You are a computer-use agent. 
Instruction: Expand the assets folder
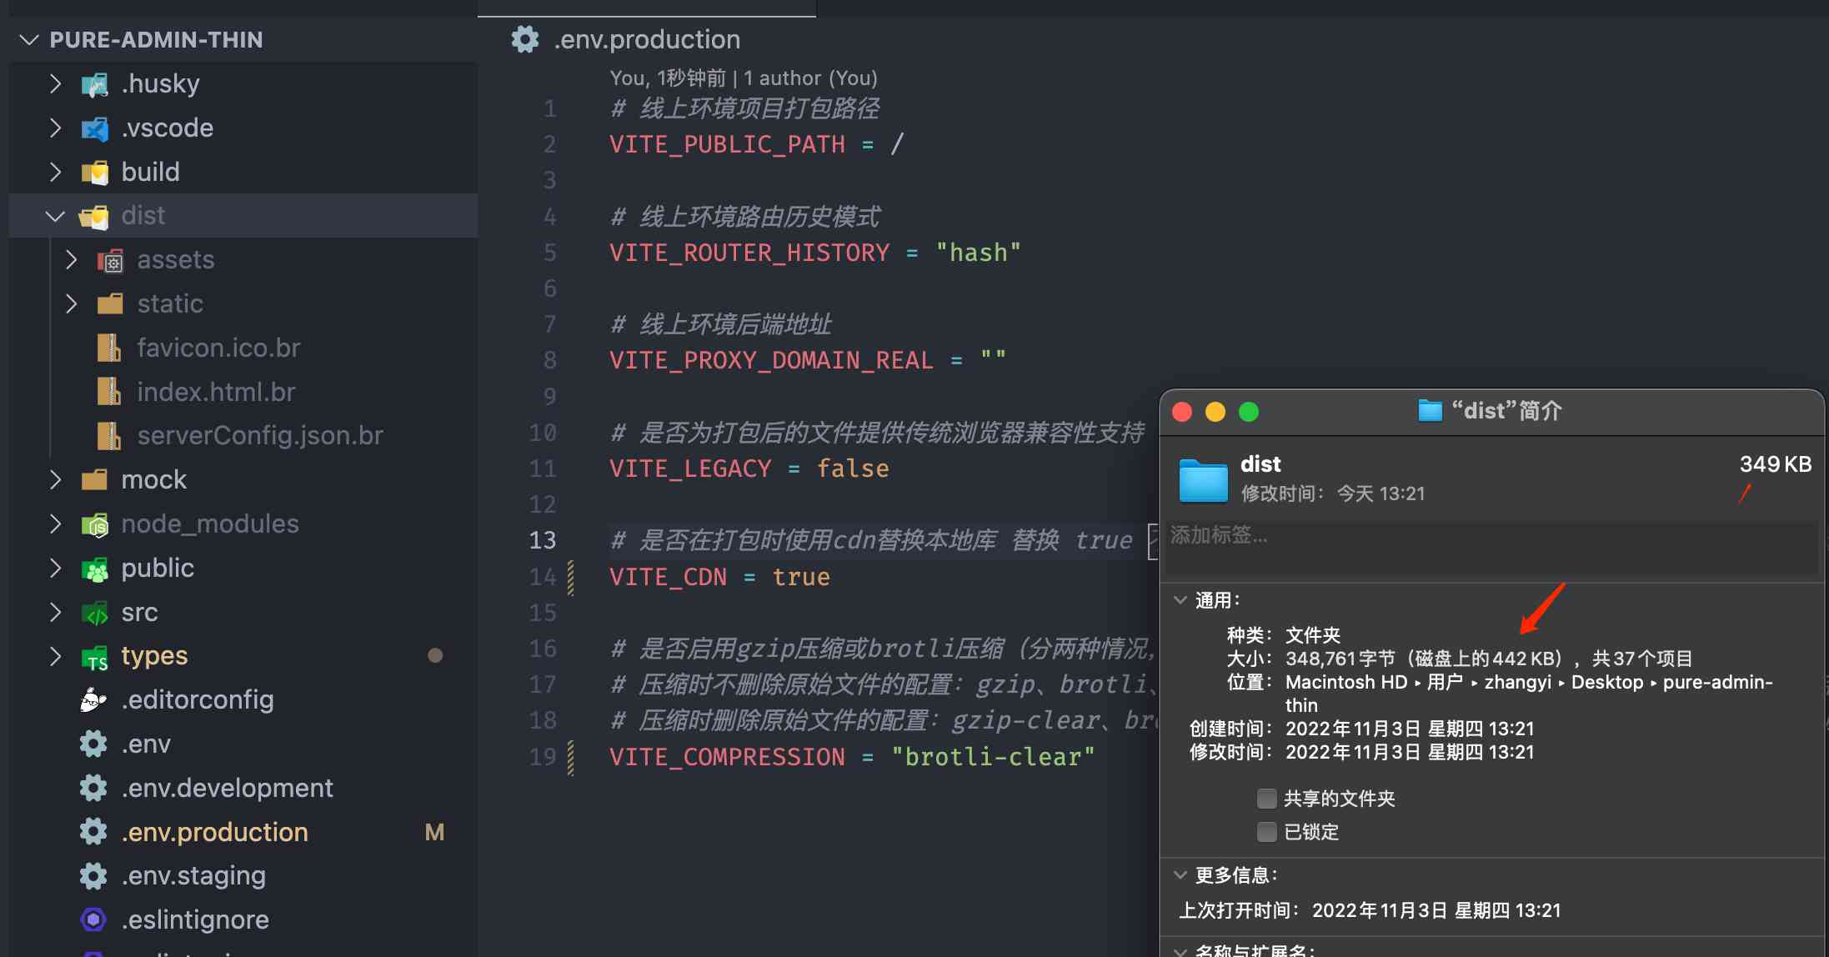click(x=72, y=260)
